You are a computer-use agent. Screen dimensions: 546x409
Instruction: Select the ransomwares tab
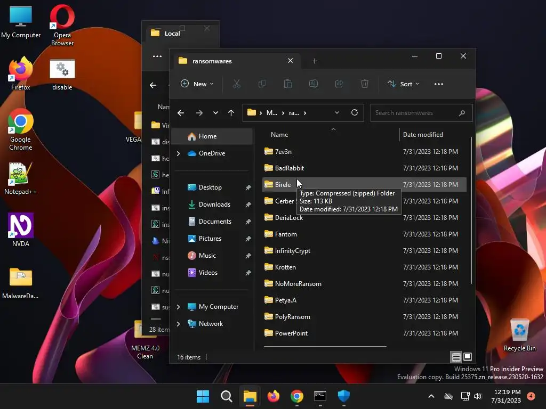(236, 61)
